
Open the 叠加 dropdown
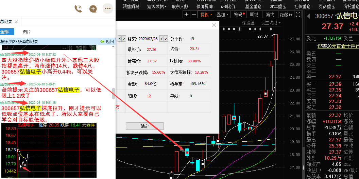click(223, 15)
